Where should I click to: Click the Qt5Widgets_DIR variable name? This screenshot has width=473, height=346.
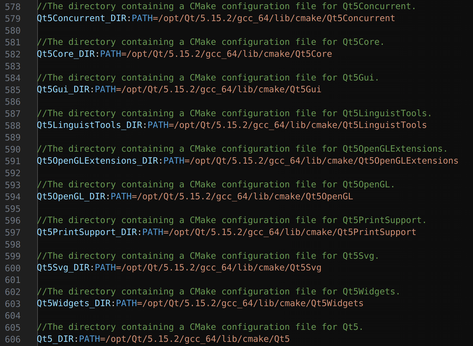pyautogui.click(x=74, y=303)
